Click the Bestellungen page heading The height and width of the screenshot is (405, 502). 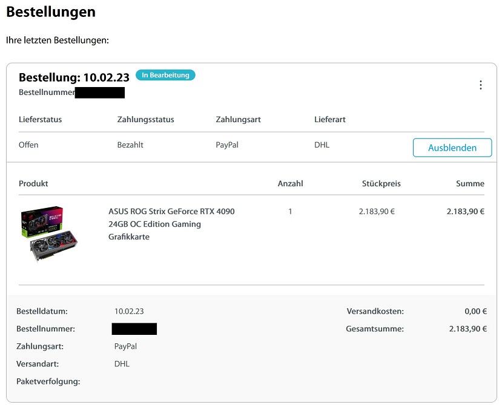51,11
